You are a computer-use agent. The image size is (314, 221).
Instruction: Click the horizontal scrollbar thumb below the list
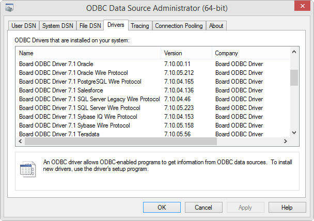[x=121, y=141]
